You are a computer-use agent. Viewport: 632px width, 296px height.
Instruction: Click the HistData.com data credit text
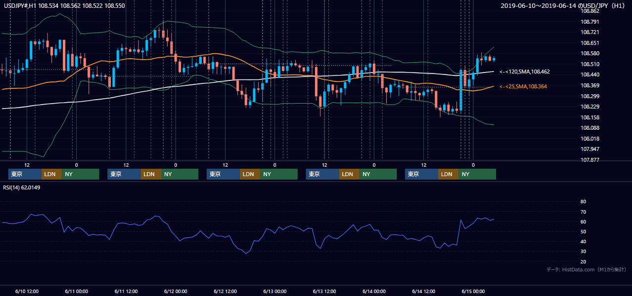tap(587, 269)
